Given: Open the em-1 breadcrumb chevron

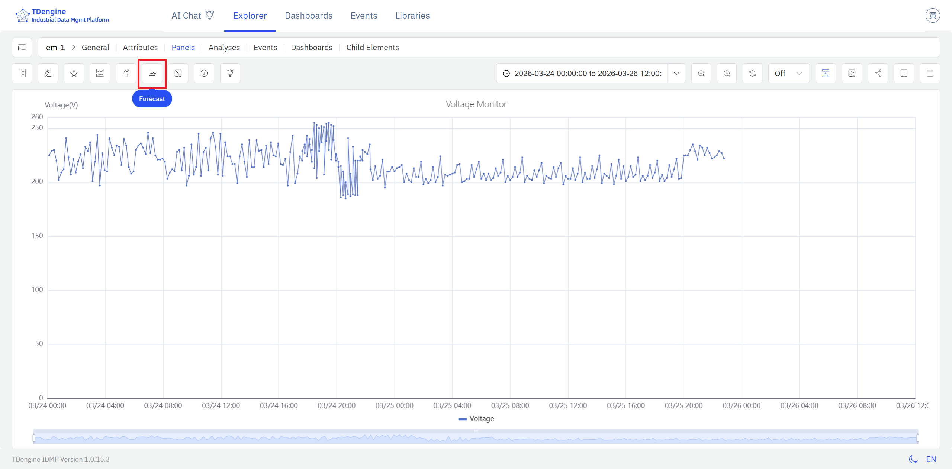Looking at the screenshot, I should tap(73, 48).
